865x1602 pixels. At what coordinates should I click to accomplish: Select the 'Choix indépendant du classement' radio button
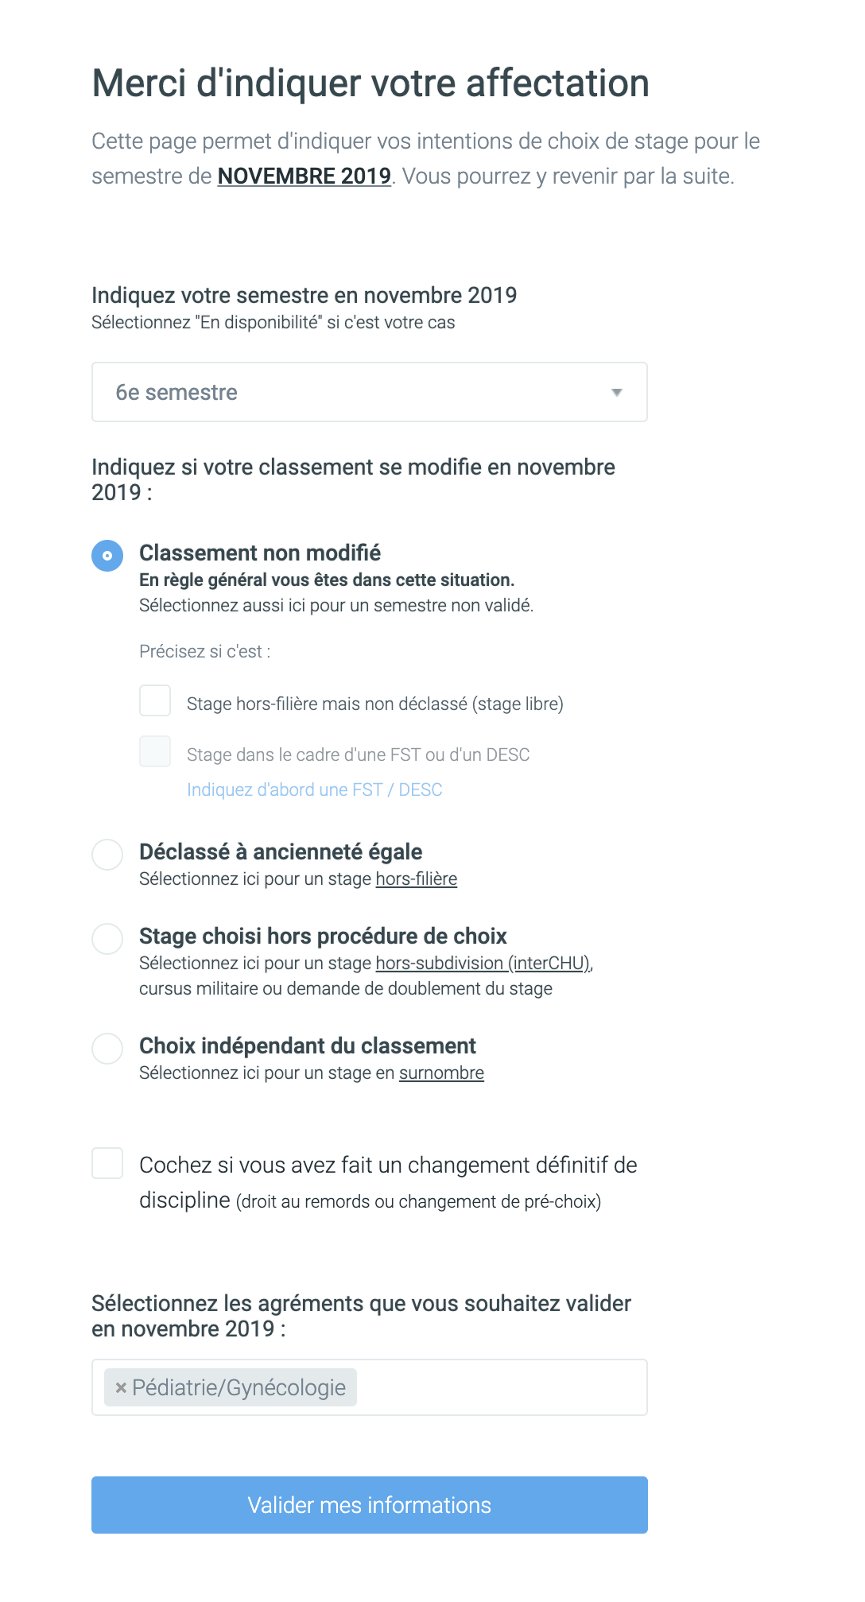tap(107, 1049)
